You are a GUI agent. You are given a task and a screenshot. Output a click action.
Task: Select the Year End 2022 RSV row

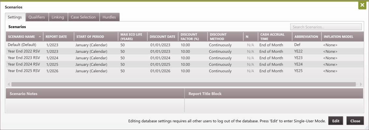point(24,51)
